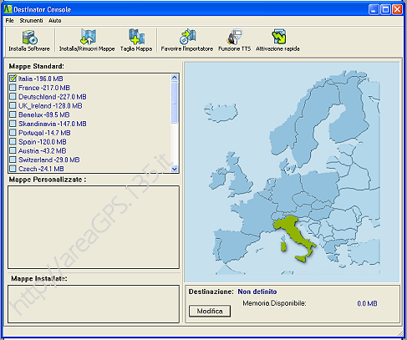
Task: Maximize the Destinator Console window
Action: tap(385, 9)
